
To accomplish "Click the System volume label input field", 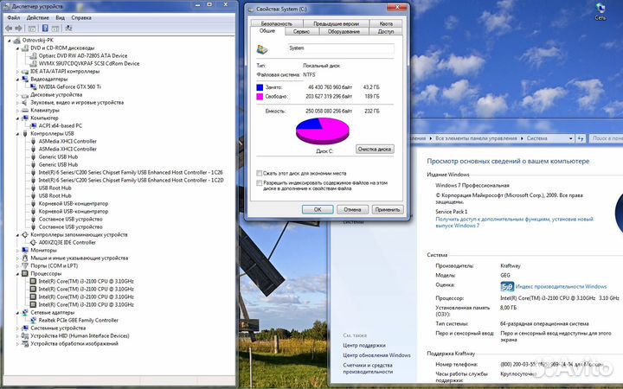I will click(341, 48).
